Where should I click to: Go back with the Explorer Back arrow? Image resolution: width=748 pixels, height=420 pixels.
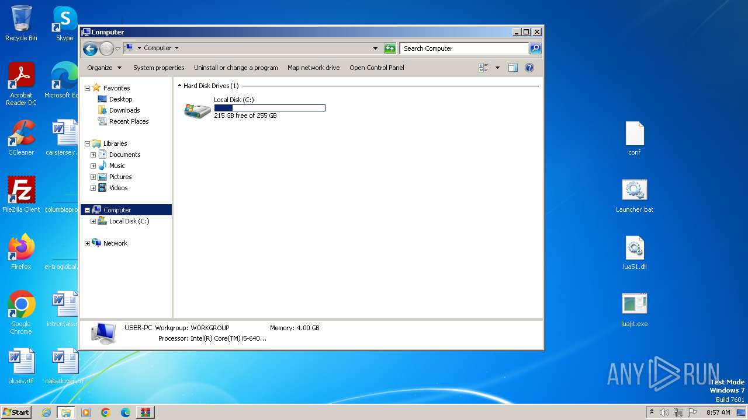(90, 48)
